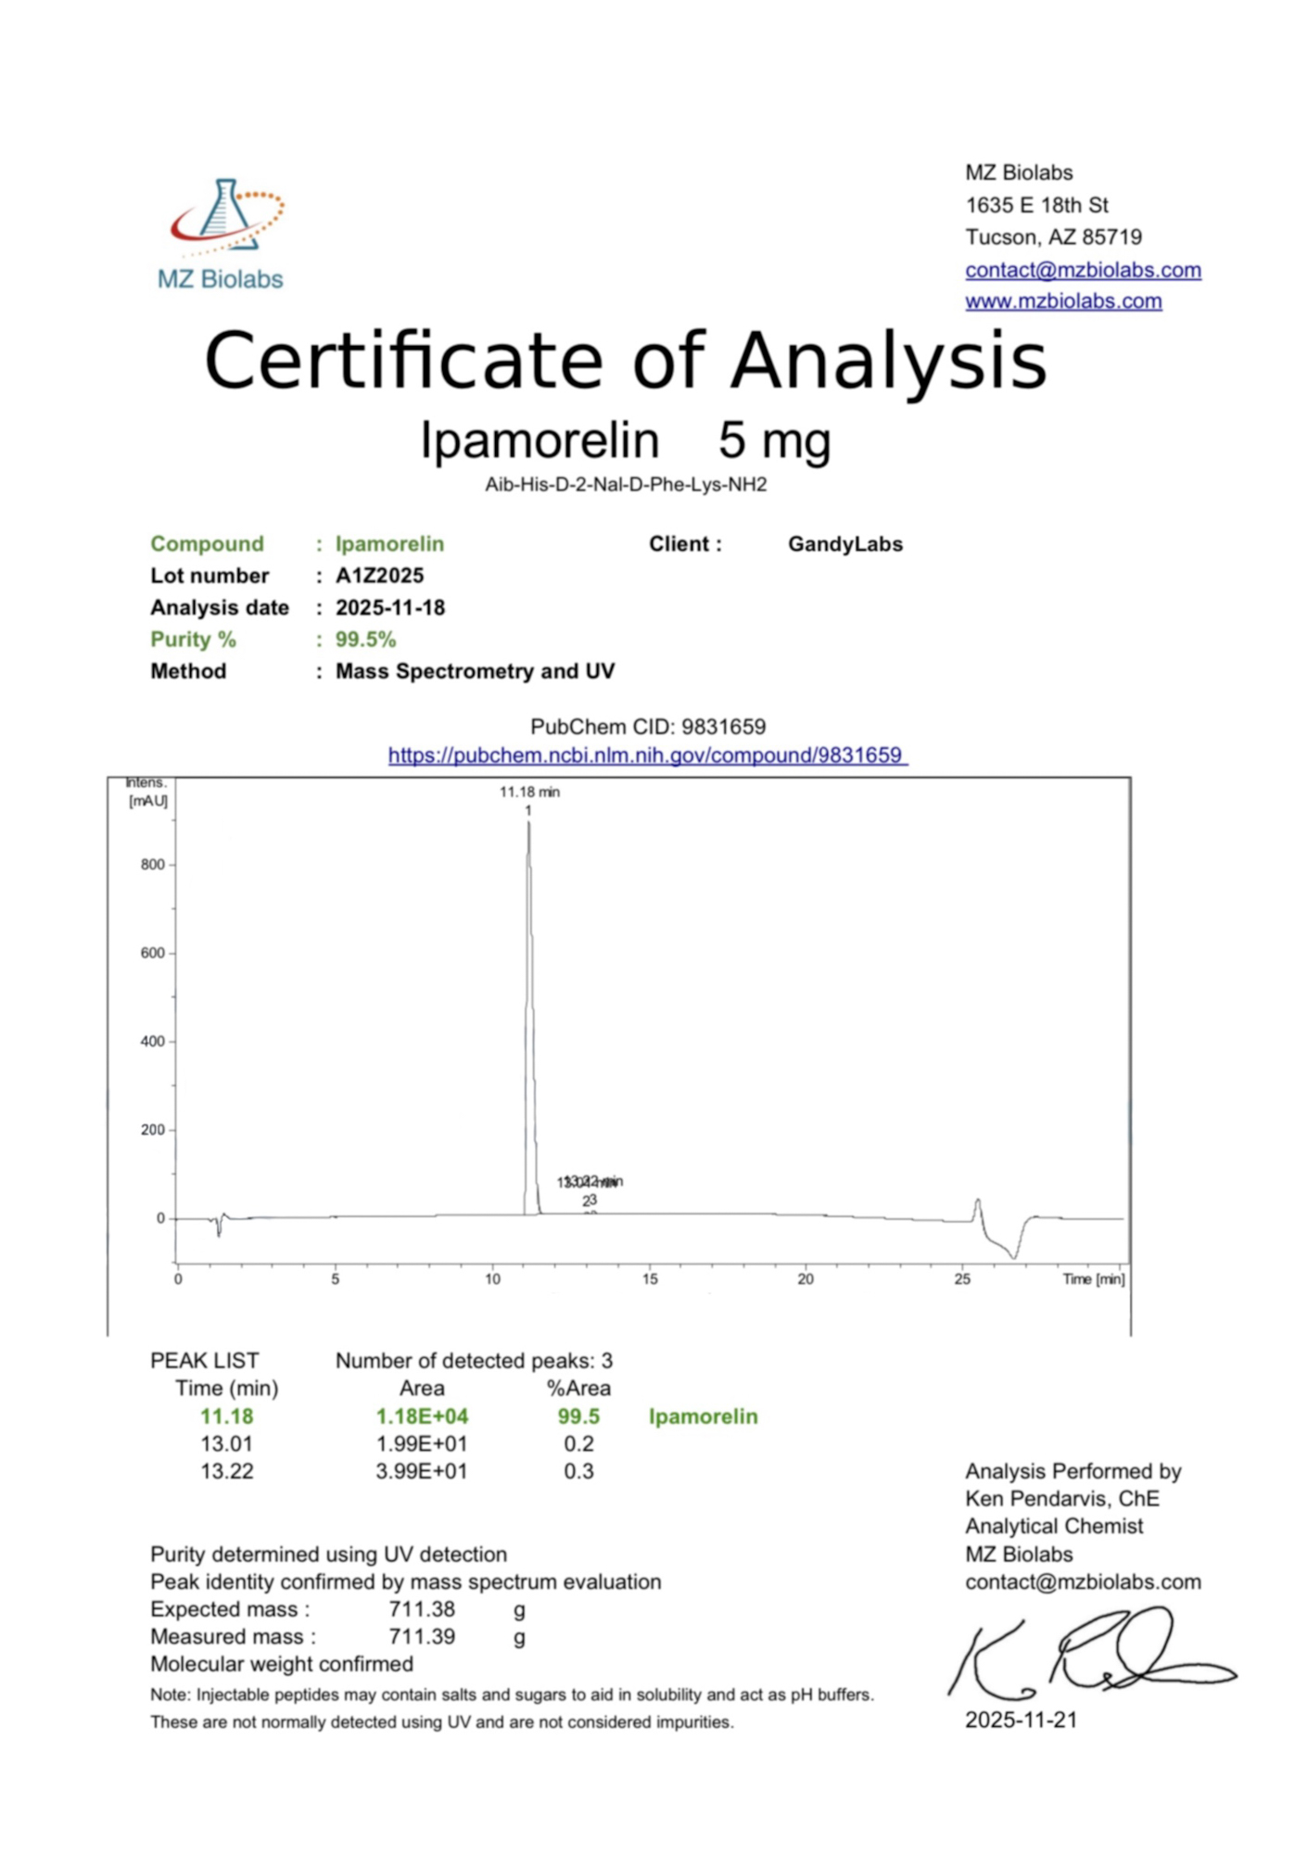Select the lot number A1Z2025
Screen dimensions: 1295x1854
tap(379, 576)
